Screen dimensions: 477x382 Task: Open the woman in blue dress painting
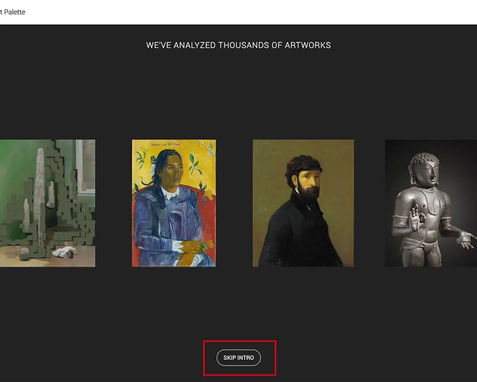(174, 203)
